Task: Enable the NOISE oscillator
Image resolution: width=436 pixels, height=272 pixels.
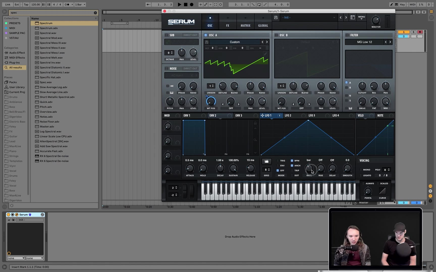Action: coord(167,69)
